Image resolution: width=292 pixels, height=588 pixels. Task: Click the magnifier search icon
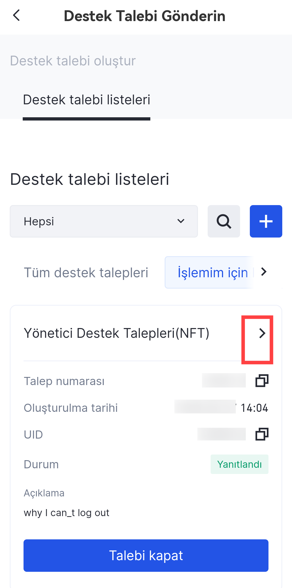click(x=224, y=221)
